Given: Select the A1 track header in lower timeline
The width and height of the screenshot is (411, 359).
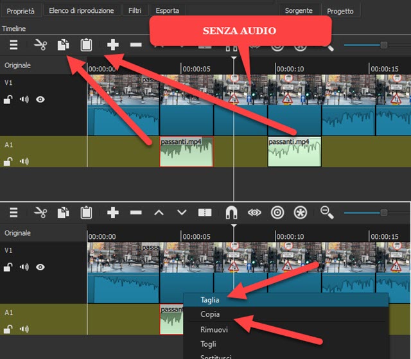Looking at the screenshot, I should point(43,319).
